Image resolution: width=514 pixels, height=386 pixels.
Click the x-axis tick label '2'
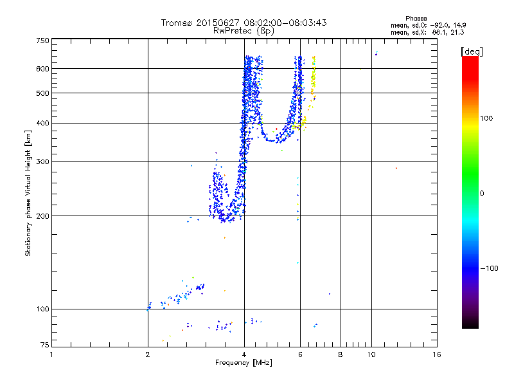(x=148, y=354)
